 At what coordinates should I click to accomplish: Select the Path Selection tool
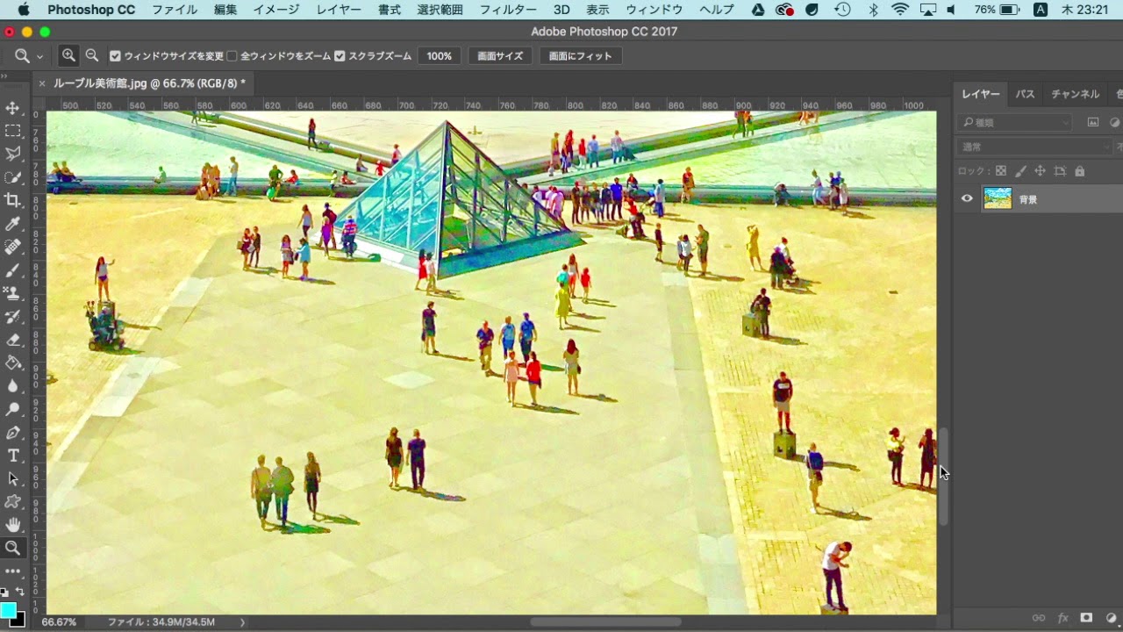click(x=13, y=478)
